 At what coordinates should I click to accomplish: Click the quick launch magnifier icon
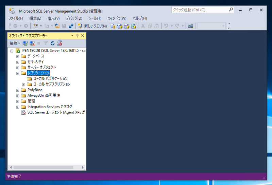click(x=231, y=10)
